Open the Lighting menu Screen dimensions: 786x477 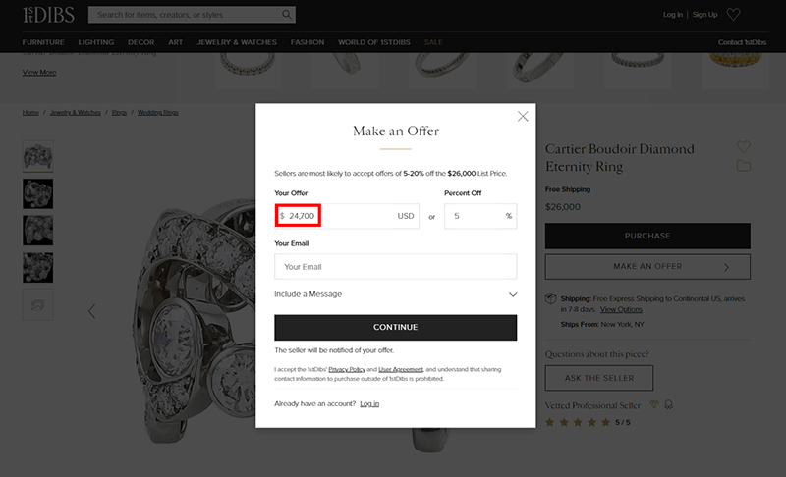pyautogui.click(x=96, y=42)
